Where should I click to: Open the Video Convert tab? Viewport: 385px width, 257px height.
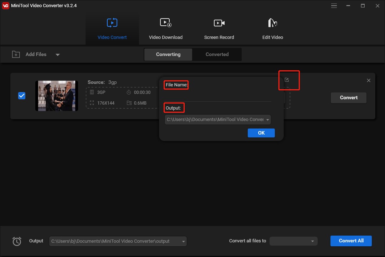(x=112, y=29)
